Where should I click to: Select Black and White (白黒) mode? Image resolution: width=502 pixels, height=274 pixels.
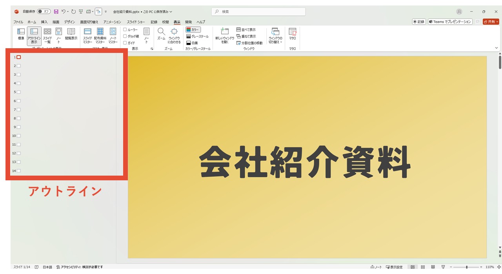192,43
